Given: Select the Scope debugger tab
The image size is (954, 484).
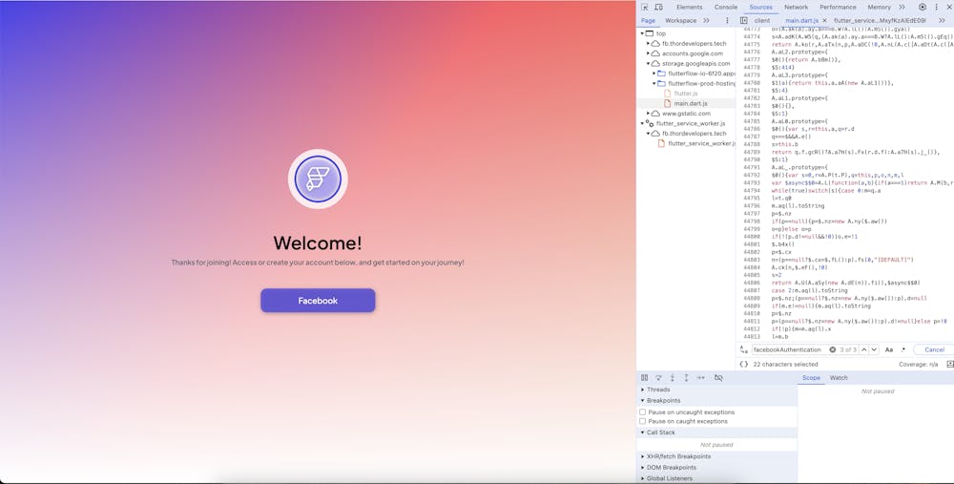Looking at the screenshot, I should coord(811,378).
